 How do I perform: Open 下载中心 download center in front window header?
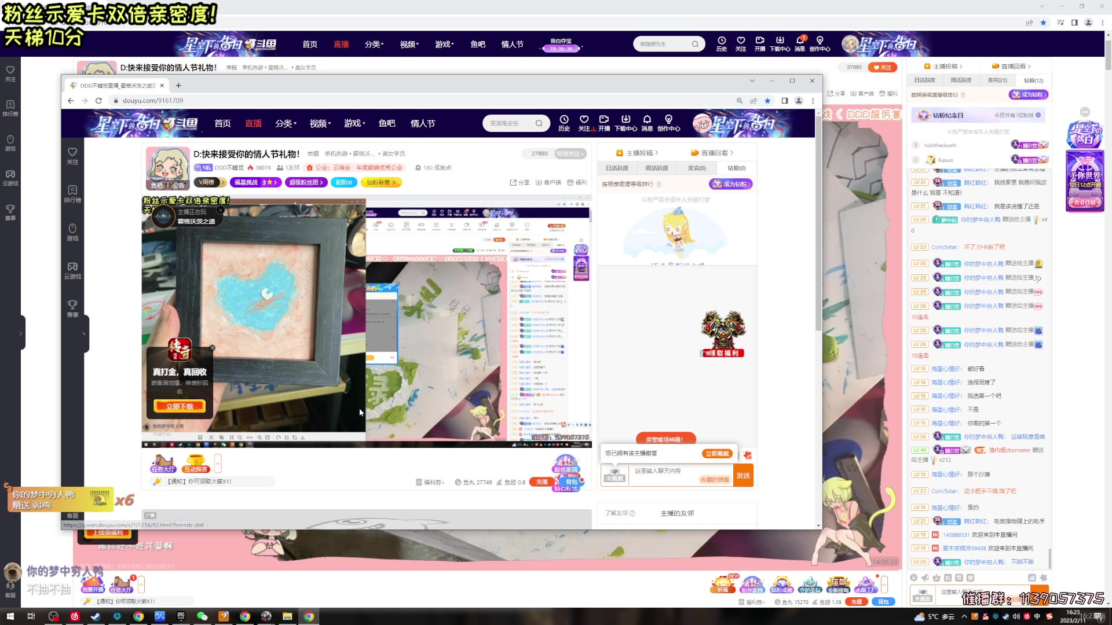(x=625, y=123)
